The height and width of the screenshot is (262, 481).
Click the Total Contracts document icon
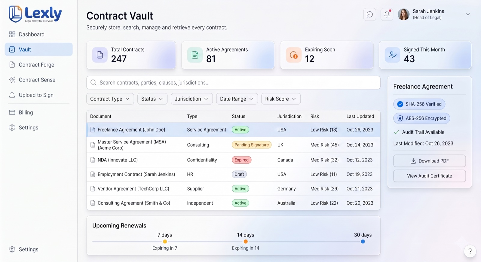pyautogui.click(x=100, y=55)
